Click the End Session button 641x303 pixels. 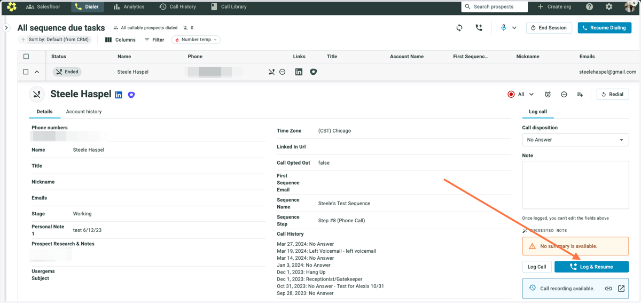549,28
